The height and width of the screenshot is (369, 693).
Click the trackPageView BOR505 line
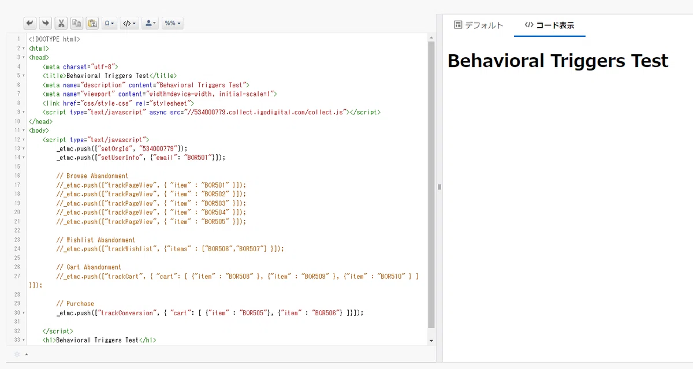pyautogui.click(x=151, y=222)
